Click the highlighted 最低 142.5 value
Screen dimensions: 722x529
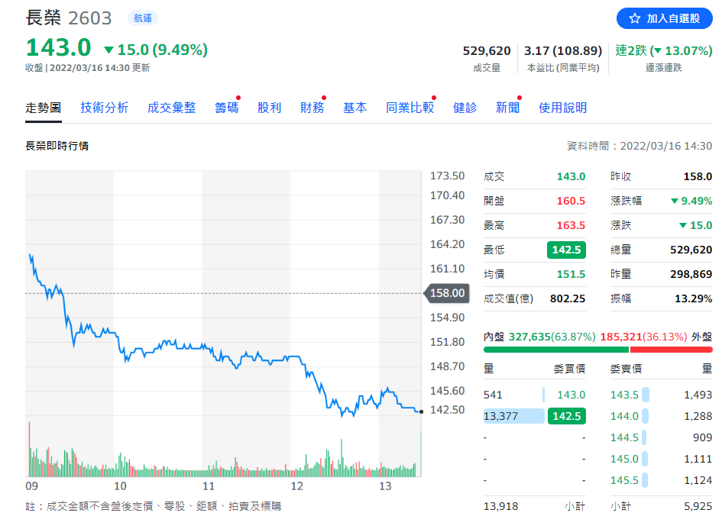pyautogui.click(x=567, y=250)
